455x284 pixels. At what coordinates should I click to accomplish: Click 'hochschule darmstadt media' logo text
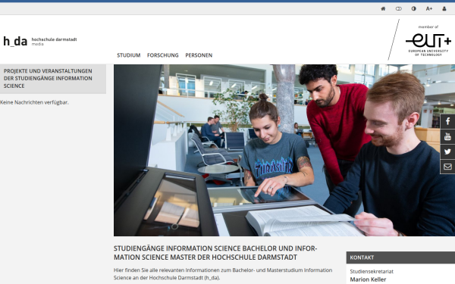click(x=54, y=42)
